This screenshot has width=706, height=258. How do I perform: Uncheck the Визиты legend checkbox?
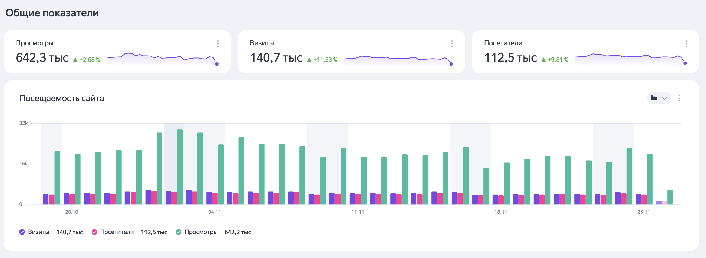pyautogui.click(x=22, y=232)
